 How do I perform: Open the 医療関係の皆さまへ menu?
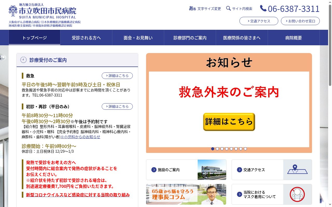click(x=242, y=38)
